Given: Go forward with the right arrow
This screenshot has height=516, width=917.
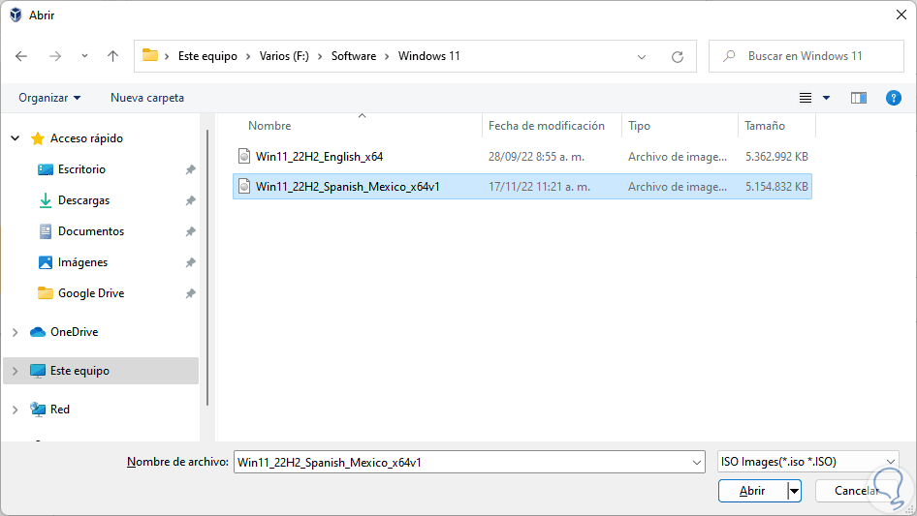Looking at the screenshot, I should tap(55, 56).
